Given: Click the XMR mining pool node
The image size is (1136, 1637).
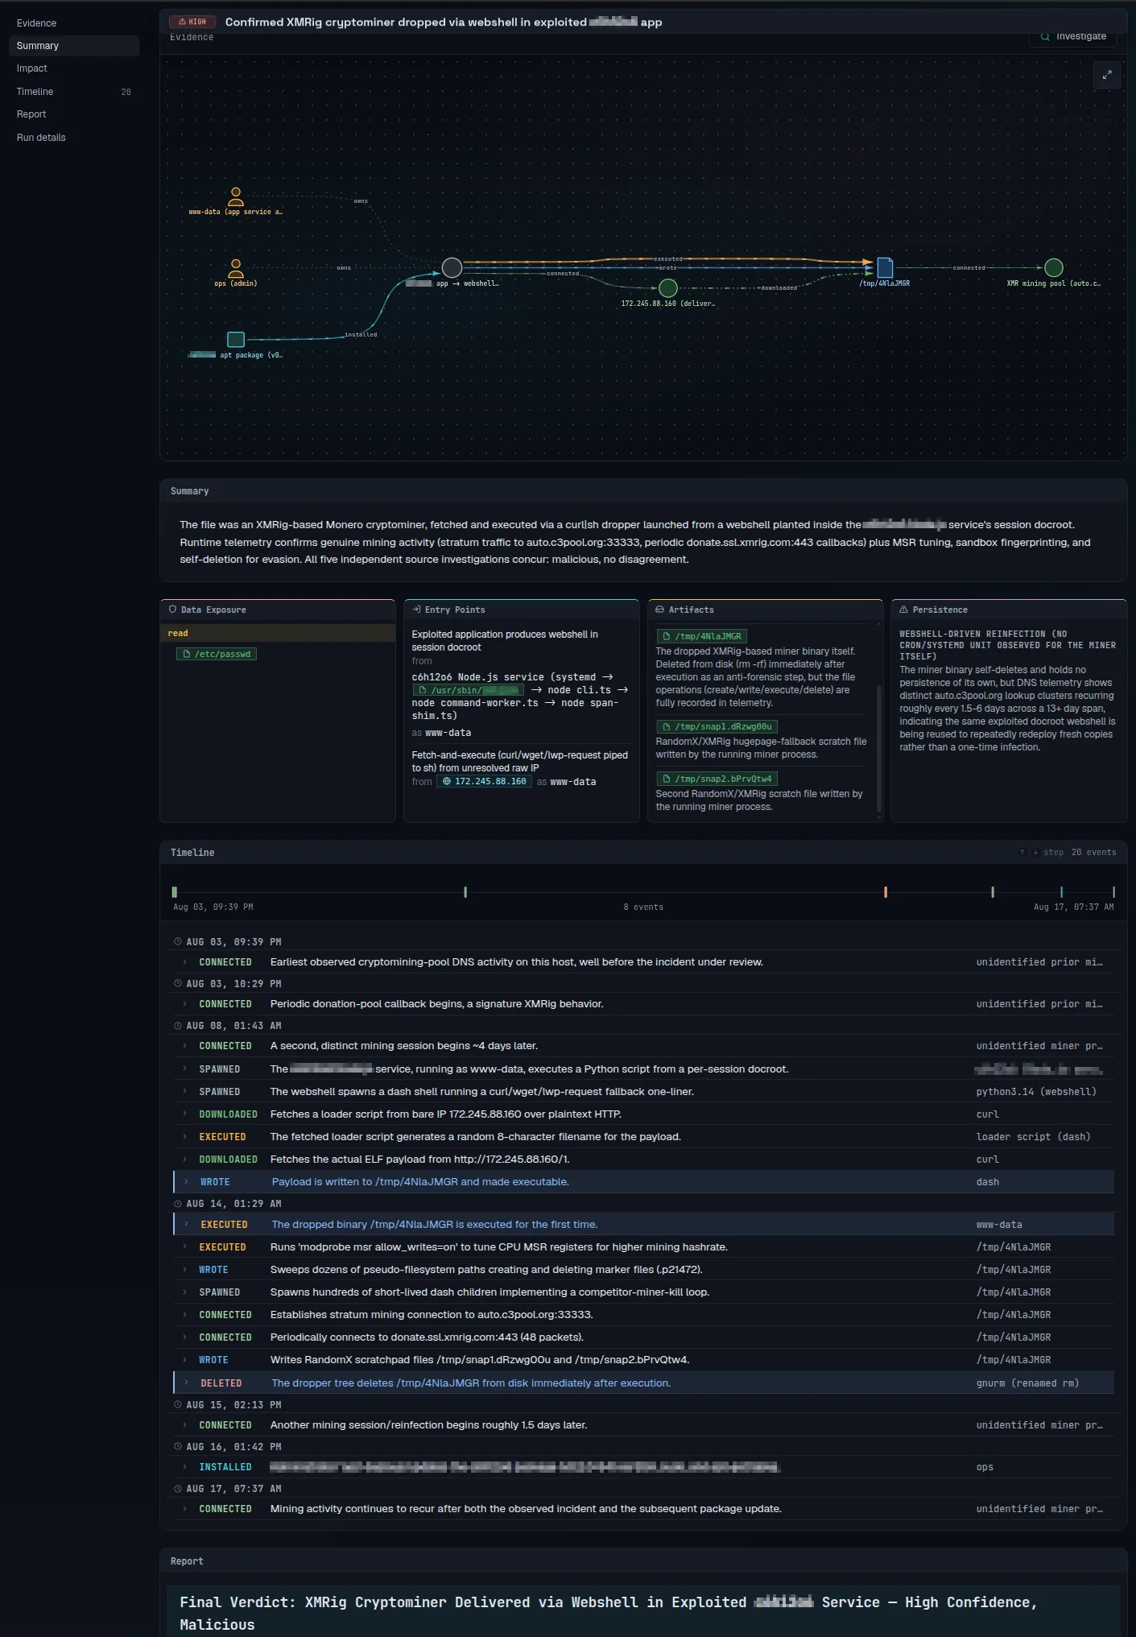Looking at the screenshot, I should [1054, 267].
